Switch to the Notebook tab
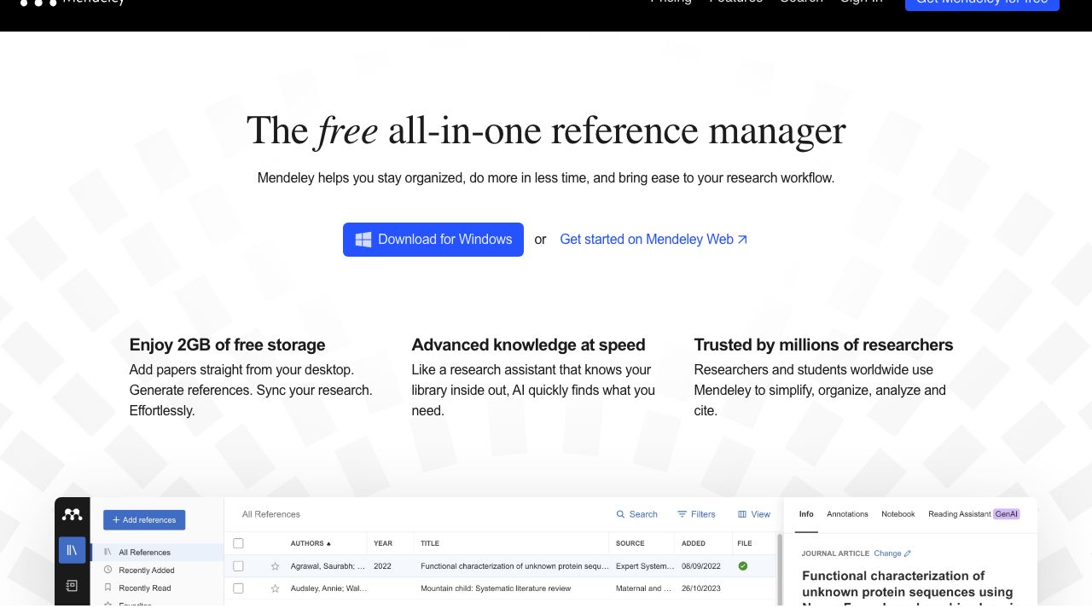Screen dimensions: 1092x614 click(x=897, y=514)
